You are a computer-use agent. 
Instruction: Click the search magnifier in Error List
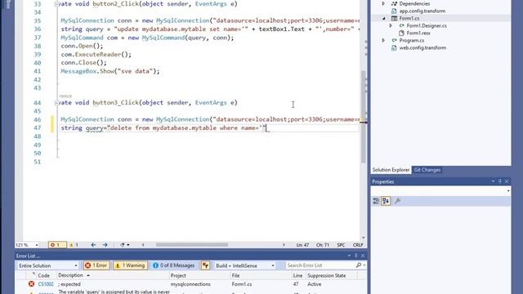coord(359,265)
